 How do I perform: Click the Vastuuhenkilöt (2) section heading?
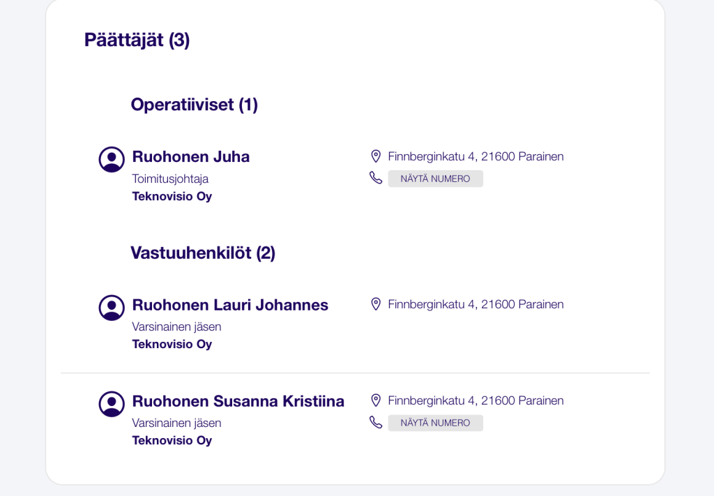[203, 253]
